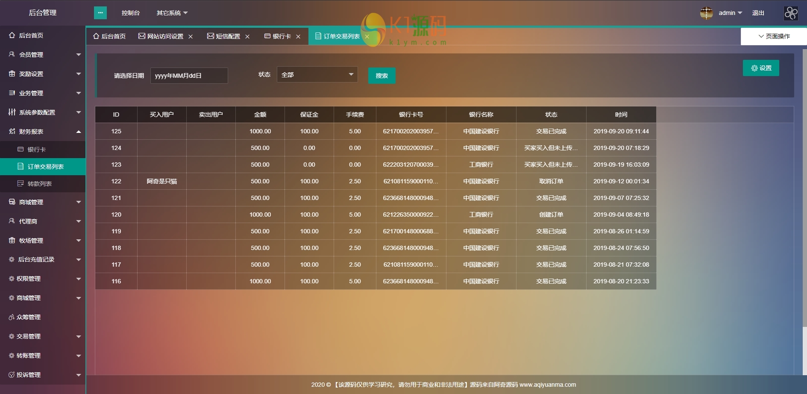Click the 搜索 button
Screen dimensions: 807x394
(x=381, y=76)
